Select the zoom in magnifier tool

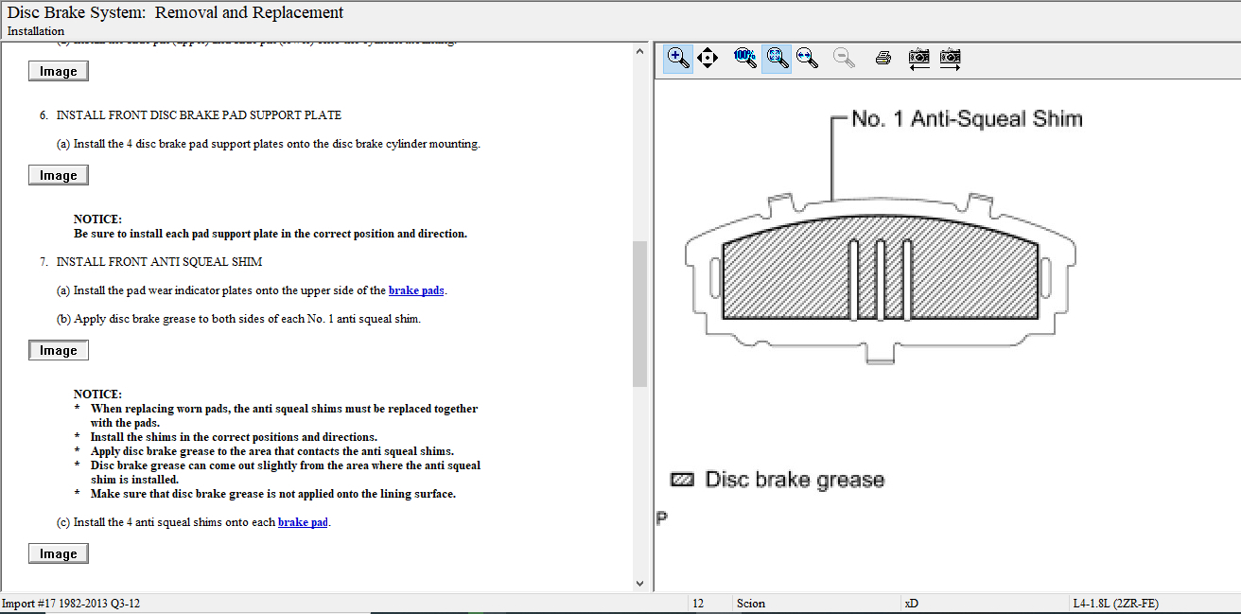point(678,58)
